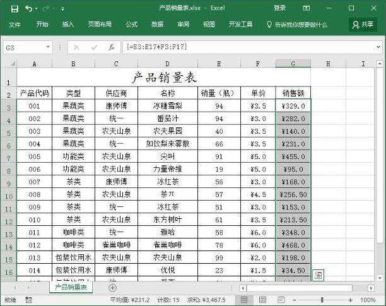Screen dimensions: 386x306
Task: Go to next sheet navigation arrow
Action: (x=28, y=288)
